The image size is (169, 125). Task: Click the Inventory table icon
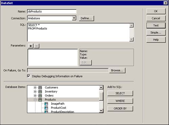pyautogui.click(x=40, y=92)
